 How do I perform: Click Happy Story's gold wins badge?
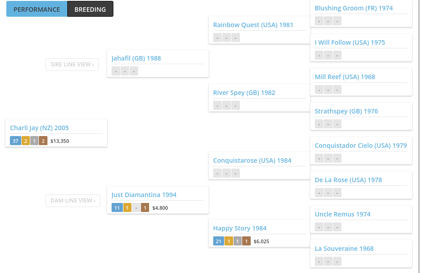[229, 241]
